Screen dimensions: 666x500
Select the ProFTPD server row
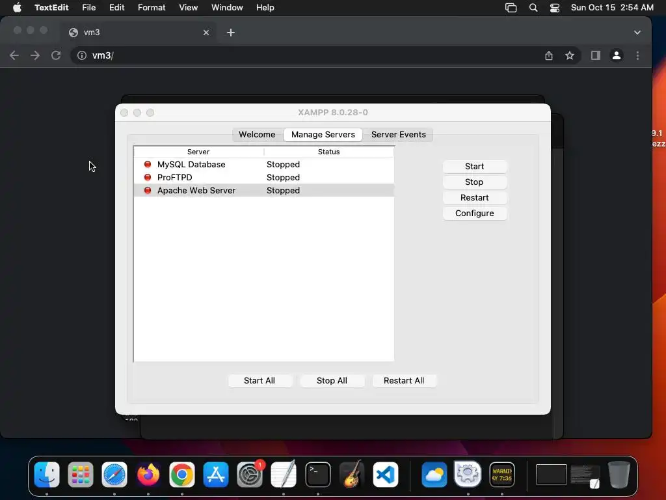[x=264, y=177]
